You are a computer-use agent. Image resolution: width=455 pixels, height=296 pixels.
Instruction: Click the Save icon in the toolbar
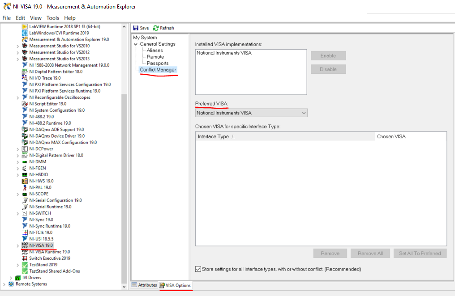click(x=140, y=28)
